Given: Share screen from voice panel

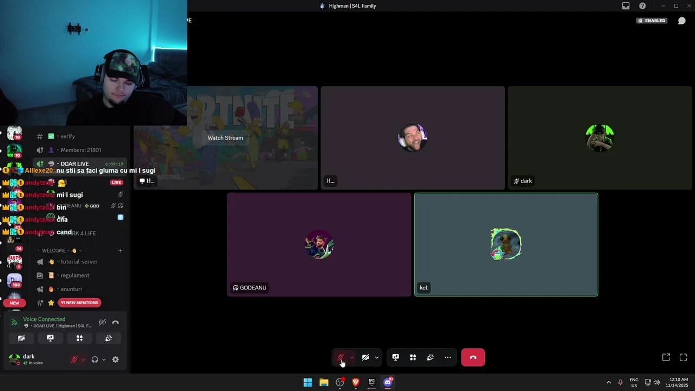Looking at the screenshot, I should [50, 338].
